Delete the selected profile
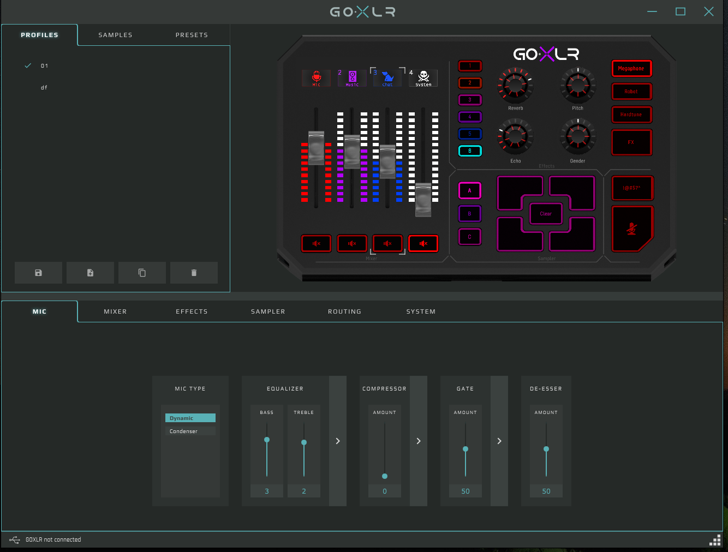Screen dimensions: 728x552 (194, 272)
